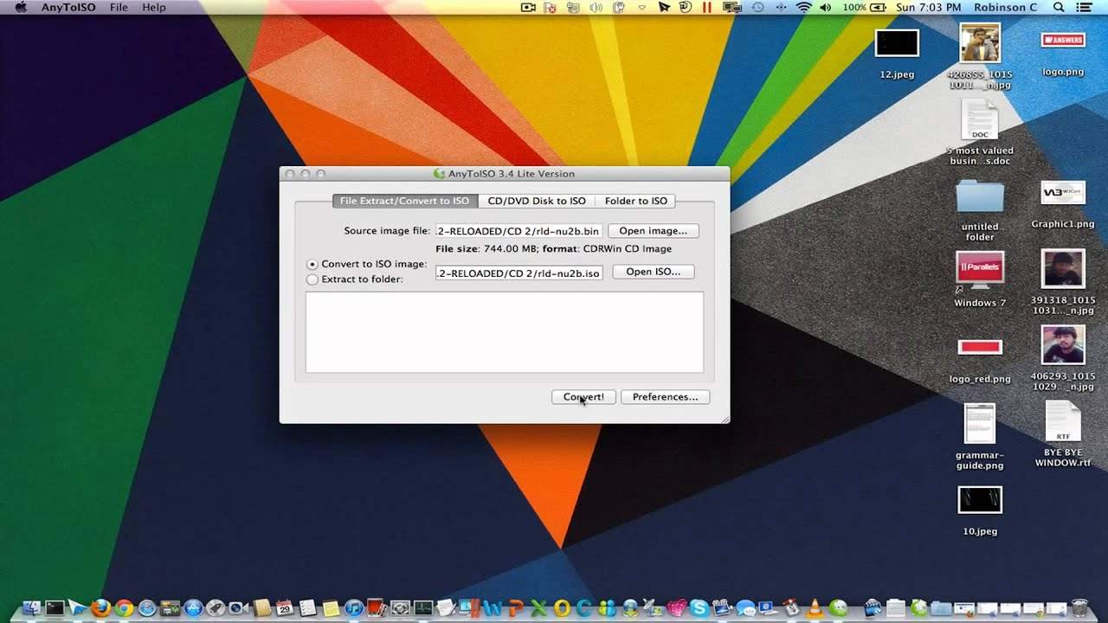Click the Robinson C user menu
The image size is (1108, 623).
(x=1005, y=7)
